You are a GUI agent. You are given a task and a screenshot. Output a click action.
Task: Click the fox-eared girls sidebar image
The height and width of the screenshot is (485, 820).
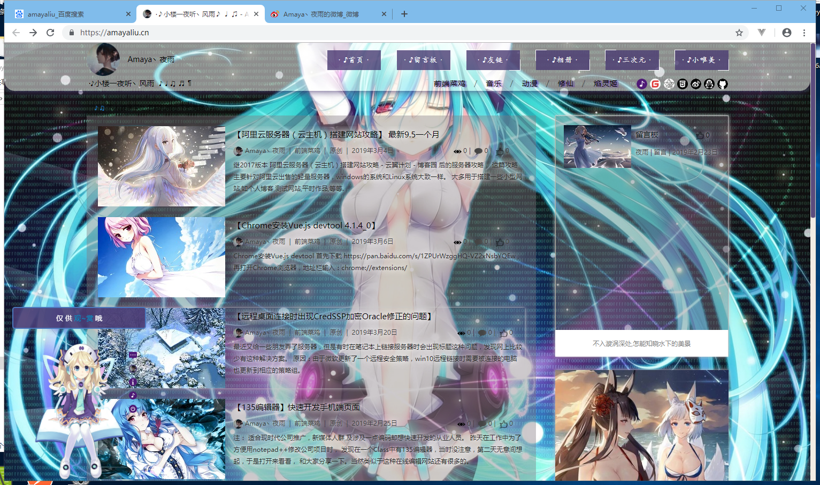[x=641, y=425]
